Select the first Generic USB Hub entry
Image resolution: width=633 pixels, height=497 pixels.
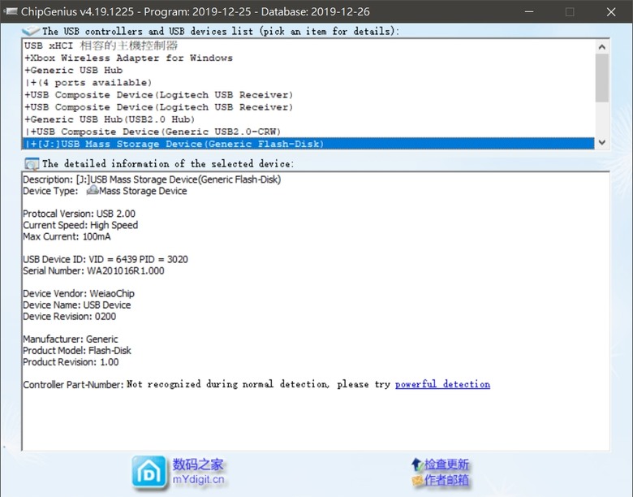308,71
